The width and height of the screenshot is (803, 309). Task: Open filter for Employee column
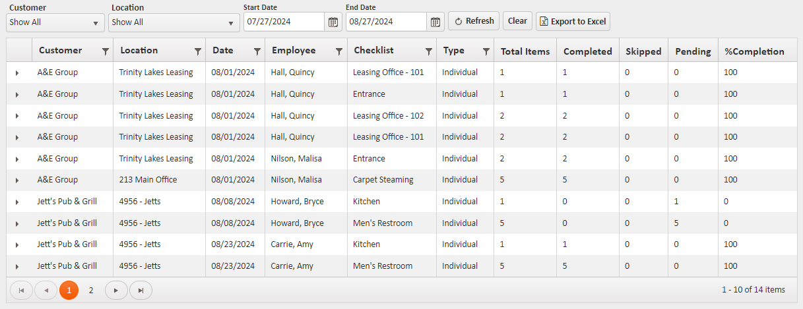click(339, 51)
